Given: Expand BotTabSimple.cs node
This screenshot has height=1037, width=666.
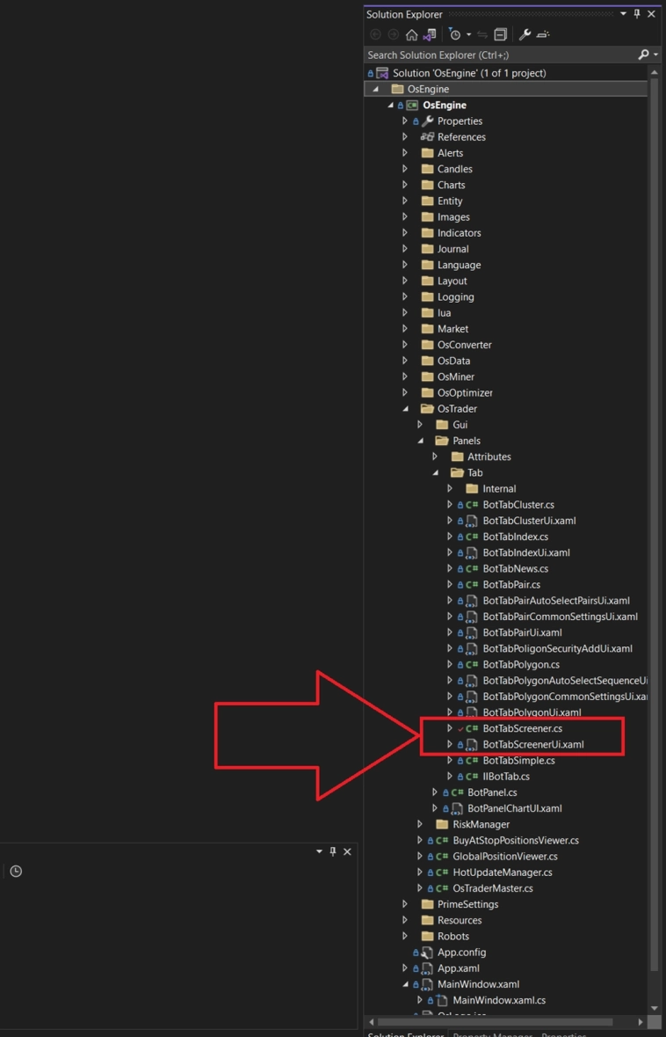Looking at the screenshot, I should tap(450, 761).
